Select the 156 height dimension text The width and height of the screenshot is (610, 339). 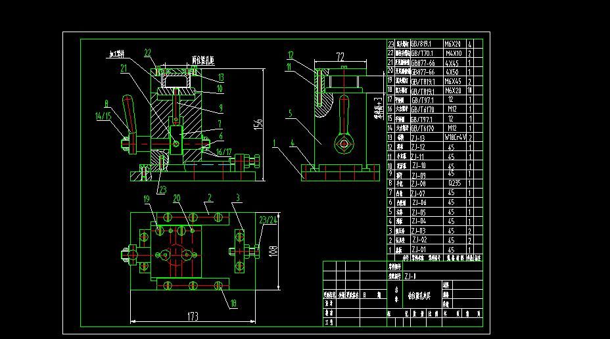[258, 123]
